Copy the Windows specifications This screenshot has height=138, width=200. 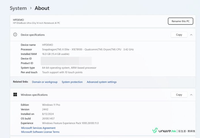tap(179, 95)
